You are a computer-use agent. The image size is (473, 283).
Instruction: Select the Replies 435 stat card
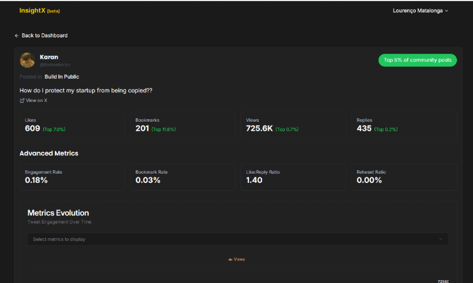(404, 125)
